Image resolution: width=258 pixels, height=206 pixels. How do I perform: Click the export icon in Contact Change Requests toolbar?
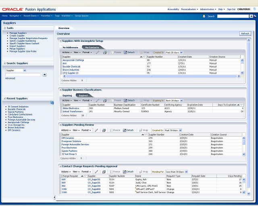tap(104, 172)
